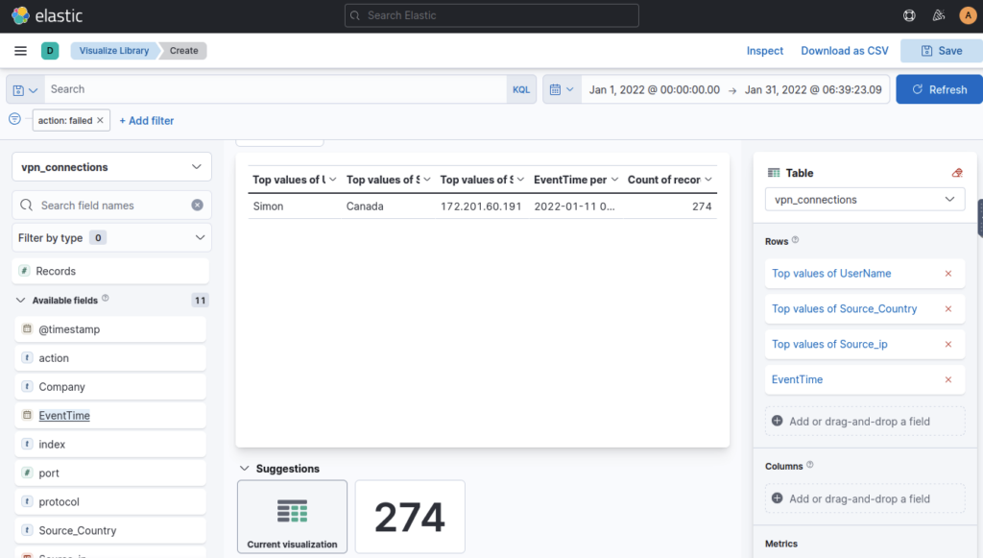983x558 pixels.
Task: Click the 172.201.60.191 table cell
Action: click(x=481, y=206)
